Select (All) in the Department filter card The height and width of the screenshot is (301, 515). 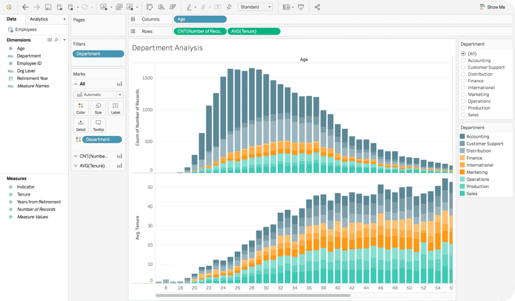[464, 53]
